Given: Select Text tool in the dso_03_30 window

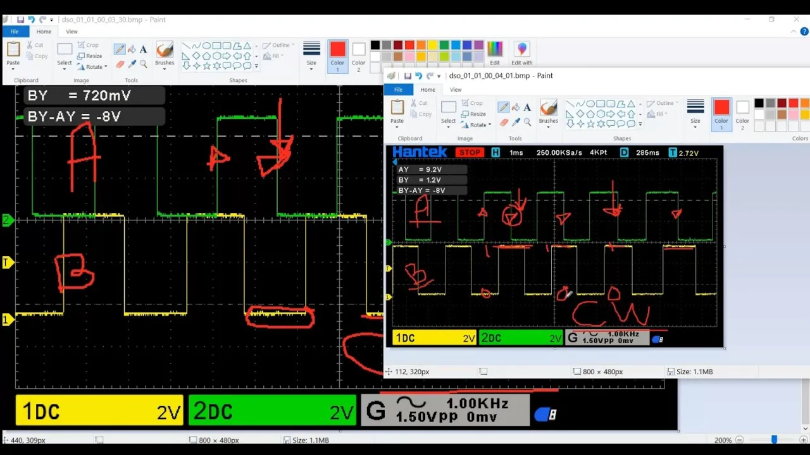Looking at the screenshot, I should [143, 49].
